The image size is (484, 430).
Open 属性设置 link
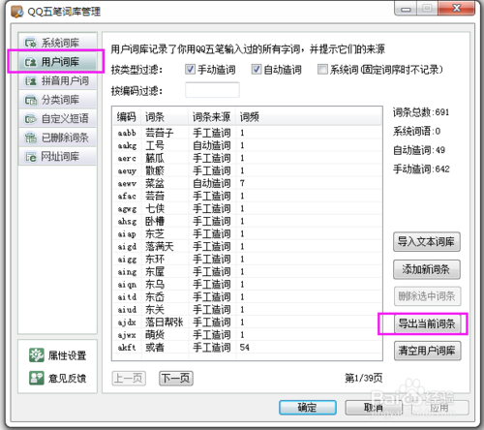click(x=67, y=355)
